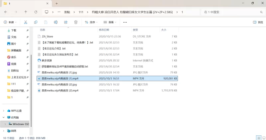Click the Rename icon in toolbar
This screenshot has width=266, height=140.
[x=56, y=22]
